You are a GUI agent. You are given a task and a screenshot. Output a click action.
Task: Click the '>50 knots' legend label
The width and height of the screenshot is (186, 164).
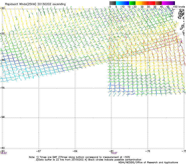pos(179,7)
